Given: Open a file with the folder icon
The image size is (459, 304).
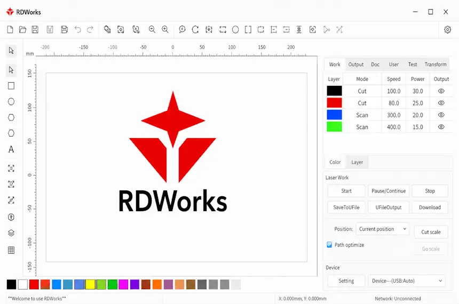Looking at the screenshot, I should (22, 29).
